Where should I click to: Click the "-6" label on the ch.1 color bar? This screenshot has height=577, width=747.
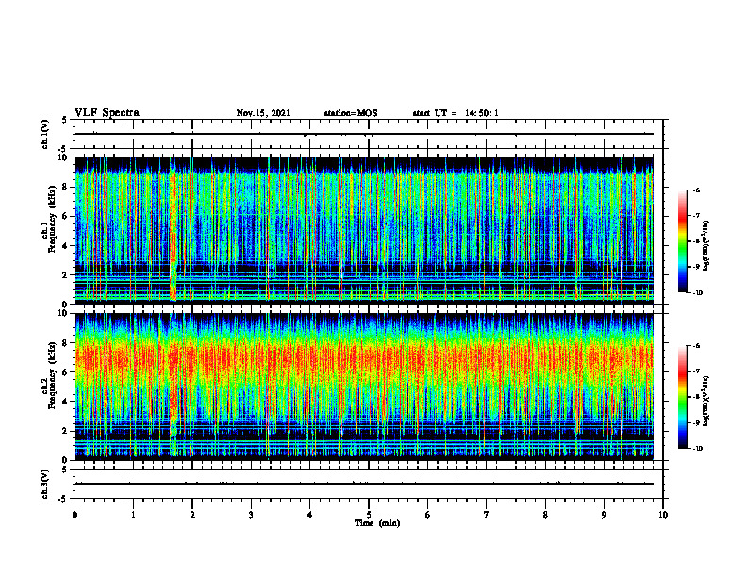[x=696, y=190]
